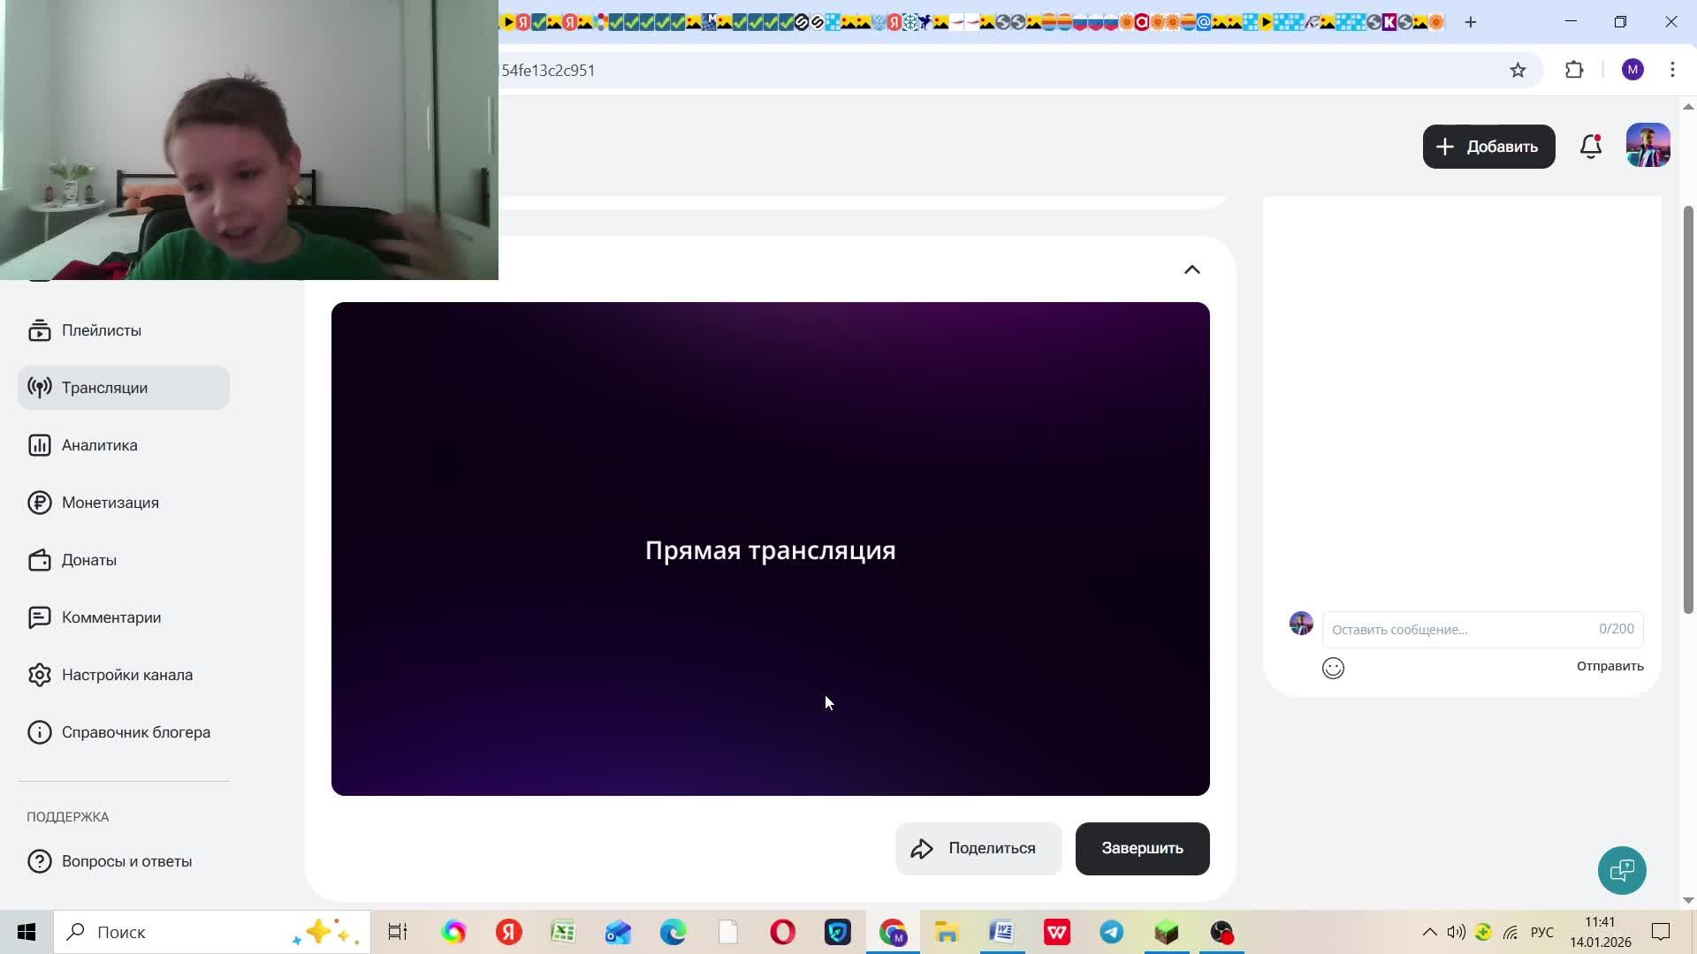
Task: Open Монетизация in the sidebar
Action: pos(110,503)
